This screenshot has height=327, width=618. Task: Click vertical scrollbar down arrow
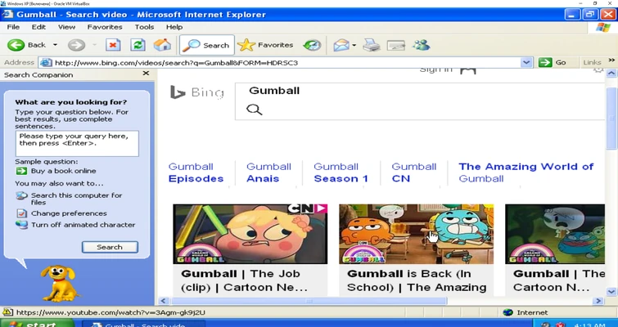[611, 292]
